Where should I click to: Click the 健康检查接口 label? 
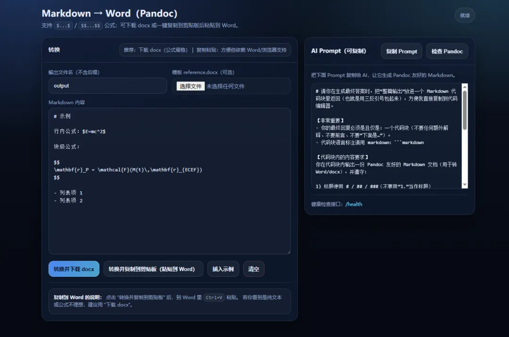pyautogui.click(x=328, y=204)
